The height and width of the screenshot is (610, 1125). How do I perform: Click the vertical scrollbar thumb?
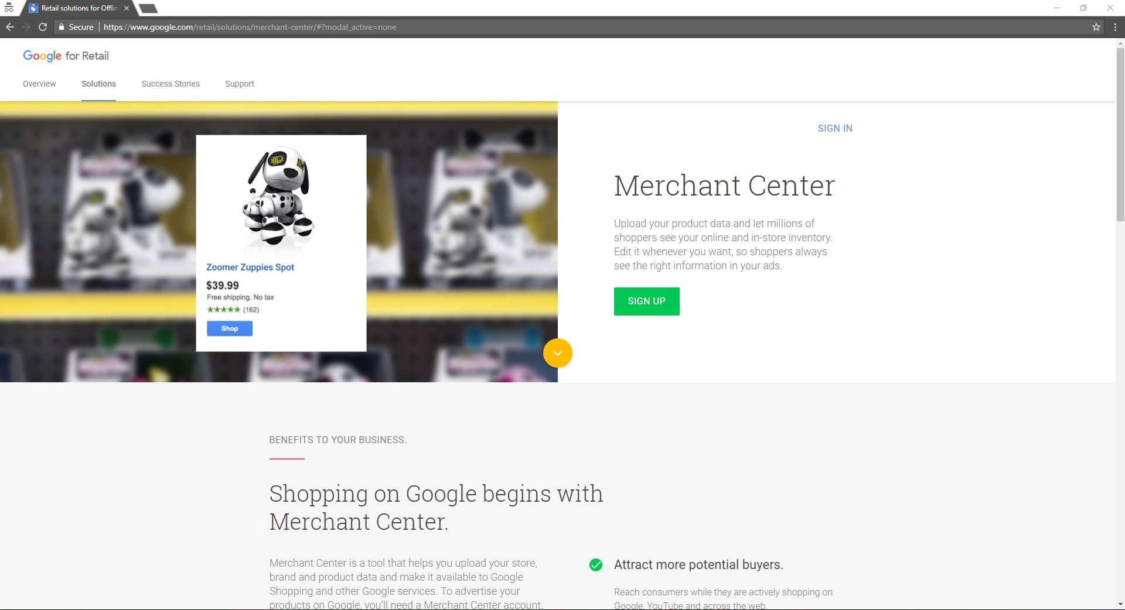coord(1120,135)
